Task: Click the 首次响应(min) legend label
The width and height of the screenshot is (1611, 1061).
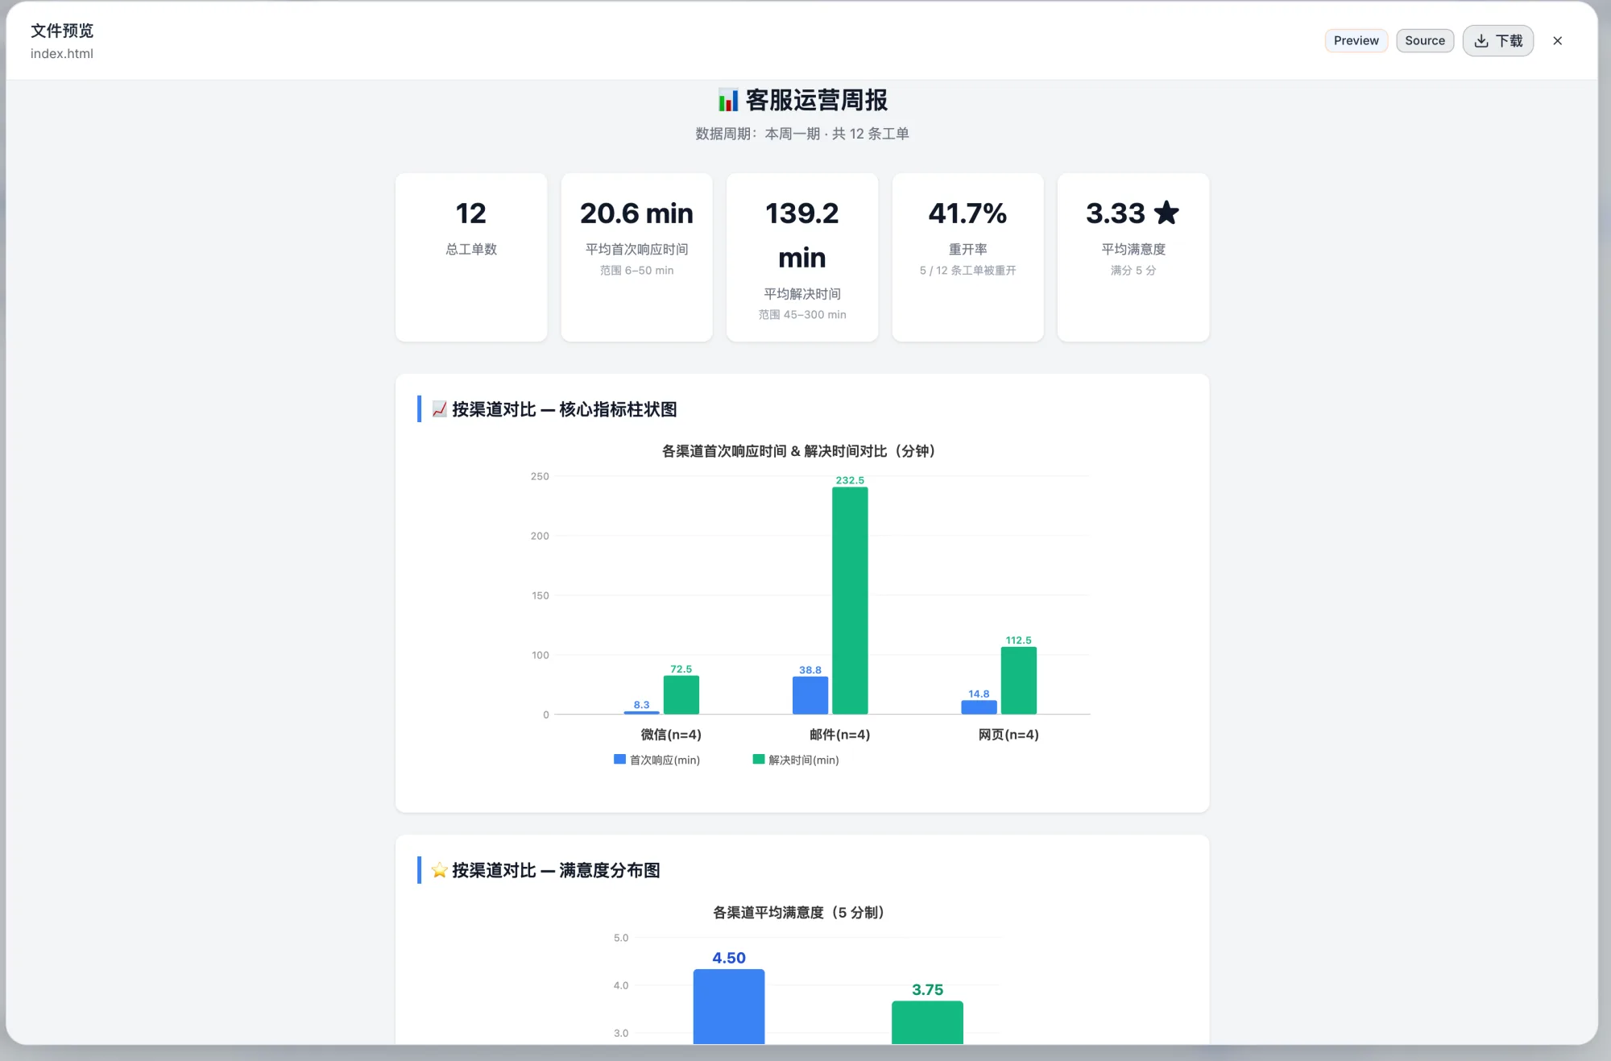Action: click(665, 760)
